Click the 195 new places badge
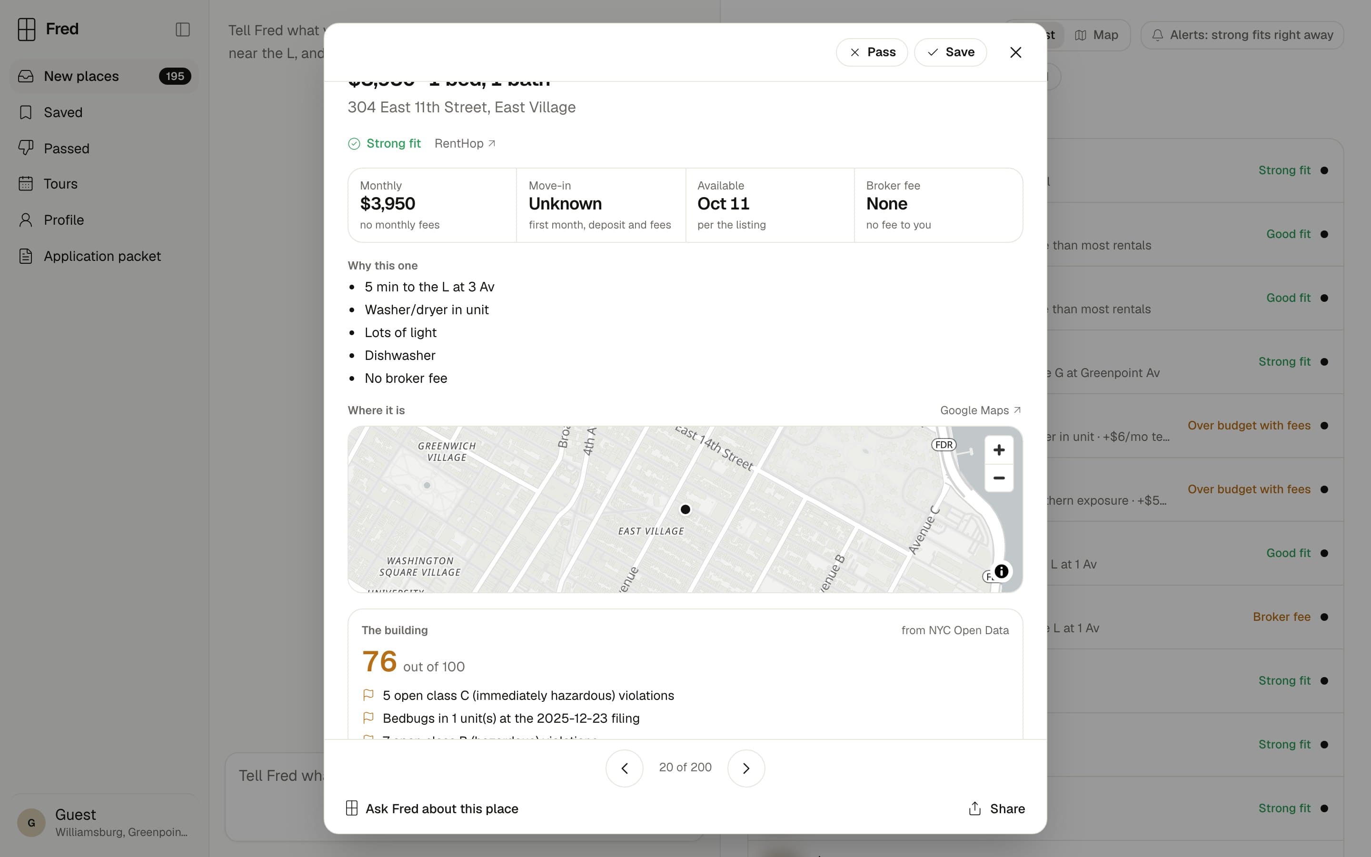 tap(175, 76)
